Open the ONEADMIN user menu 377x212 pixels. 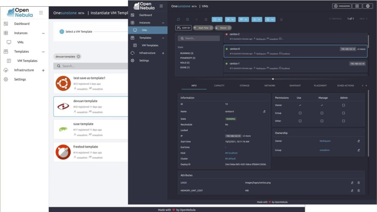coord(342,6)
